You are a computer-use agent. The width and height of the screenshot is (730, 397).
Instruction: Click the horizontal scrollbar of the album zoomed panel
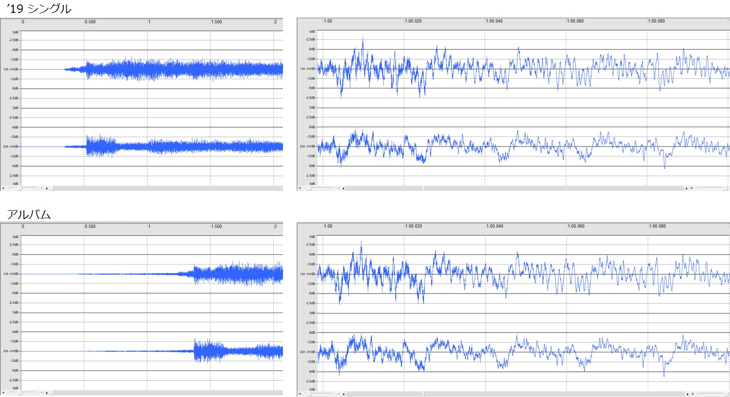tap(515, 393)
